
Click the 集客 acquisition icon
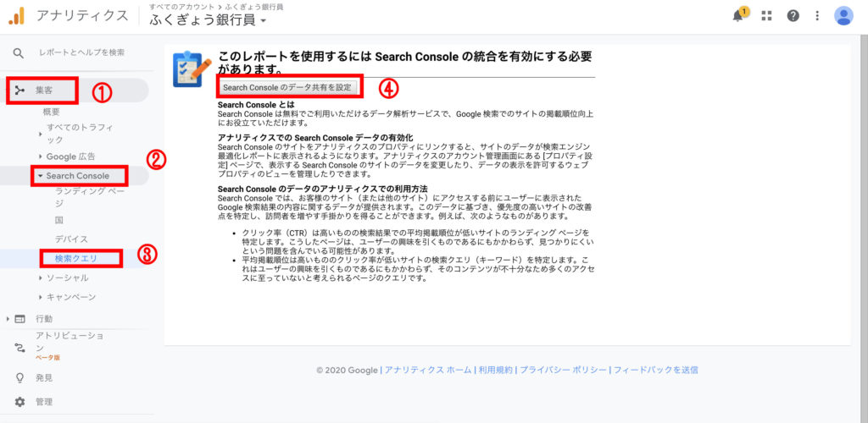19,90
